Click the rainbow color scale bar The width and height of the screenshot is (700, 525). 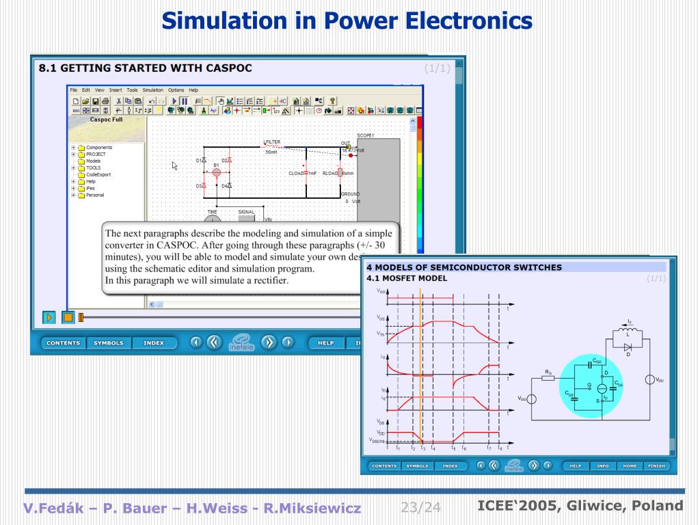pyautogui.click(x=420, y=185)
